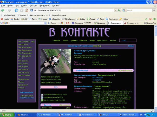Open the Закладки menu
Viewport: 157px width, 117px height.
point(33,6)
